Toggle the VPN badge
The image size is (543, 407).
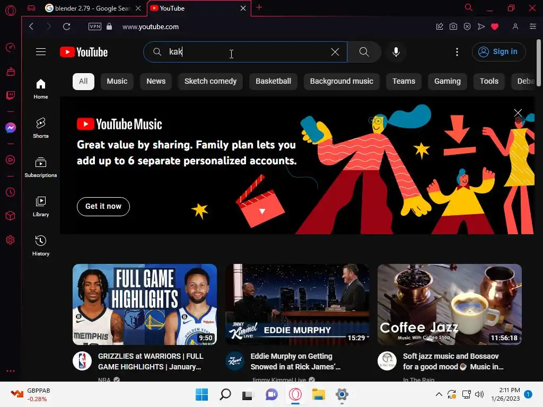[x=95, y=26]
